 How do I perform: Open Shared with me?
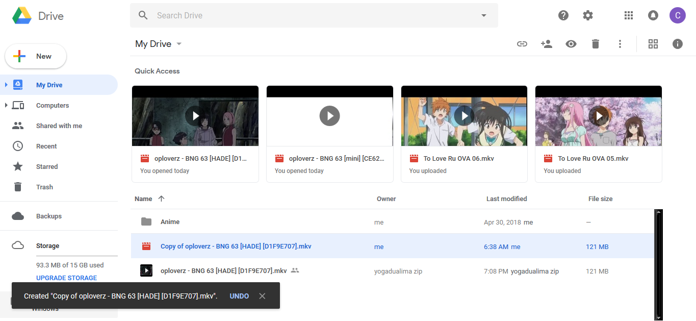(59, 126)
